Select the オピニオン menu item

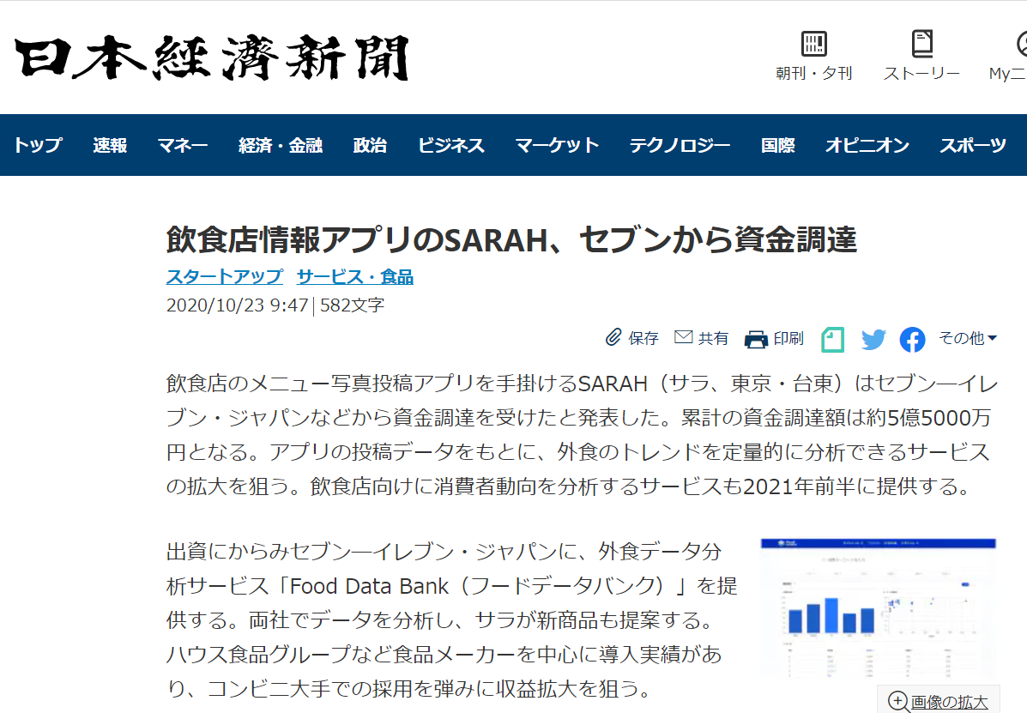point(867,145)
